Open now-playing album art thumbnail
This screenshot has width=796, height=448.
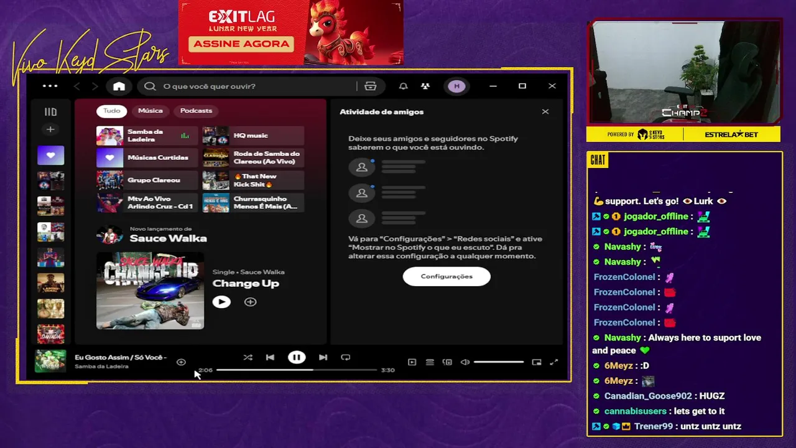coord(50,362)
